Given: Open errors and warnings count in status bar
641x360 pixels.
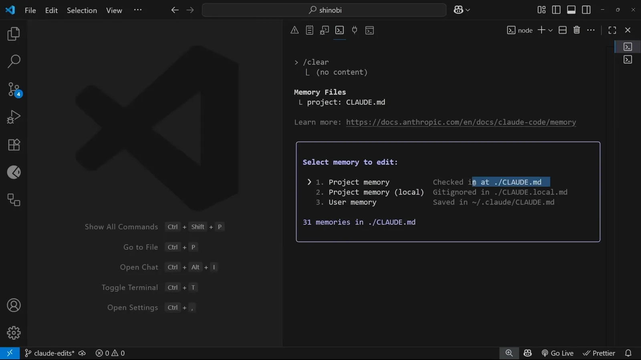Looking at the screenshot, I should [110, 353].
